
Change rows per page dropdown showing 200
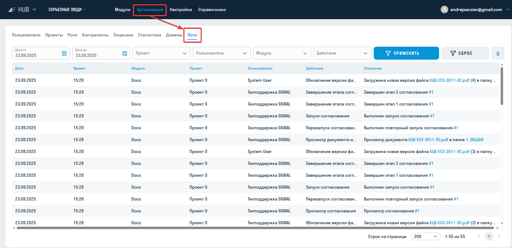tap(425, 236)
